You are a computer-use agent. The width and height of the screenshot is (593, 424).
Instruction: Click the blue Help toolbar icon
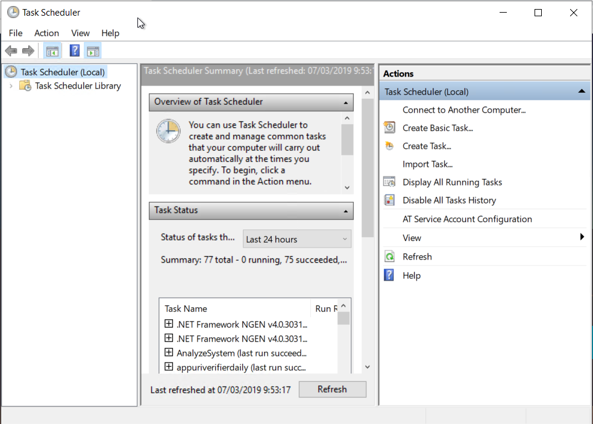pyautogui.click(x=75, y=51)
